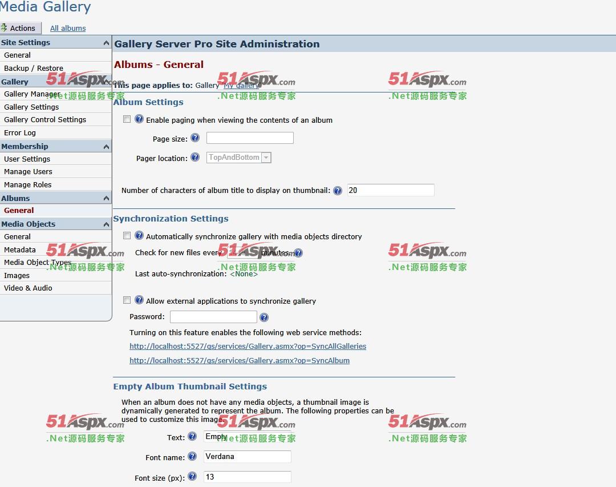Click help icon for automatic synchronization
Viewport: 616px width, 487px height.
(139, 235)
